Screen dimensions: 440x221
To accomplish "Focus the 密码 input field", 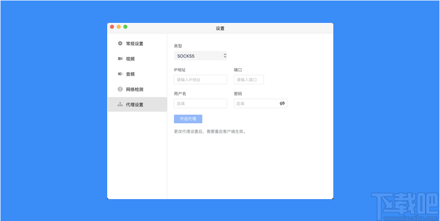I will click(x=260, y=103).
